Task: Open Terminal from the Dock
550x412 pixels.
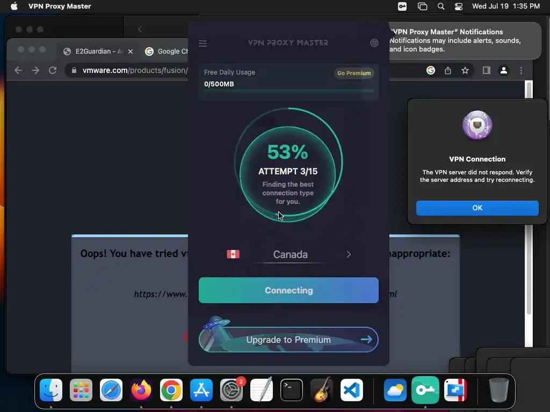Action: tap(292, 390)
